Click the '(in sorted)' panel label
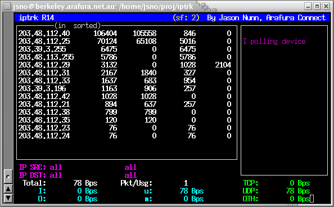This screenshot has width=334, height=207. tap(78, 26)
